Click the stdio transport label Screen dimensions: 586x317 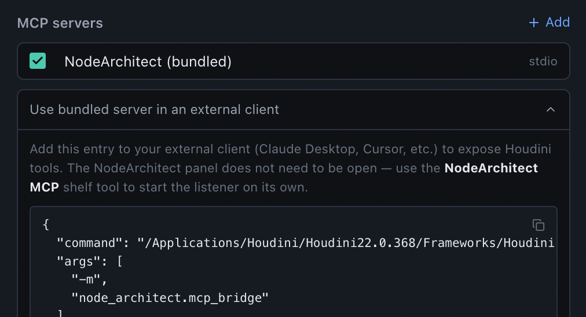(x=543, y=61)
